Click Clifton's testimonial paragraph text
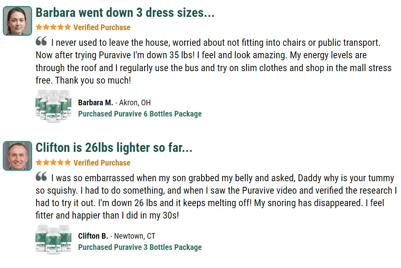 (216, 196)
